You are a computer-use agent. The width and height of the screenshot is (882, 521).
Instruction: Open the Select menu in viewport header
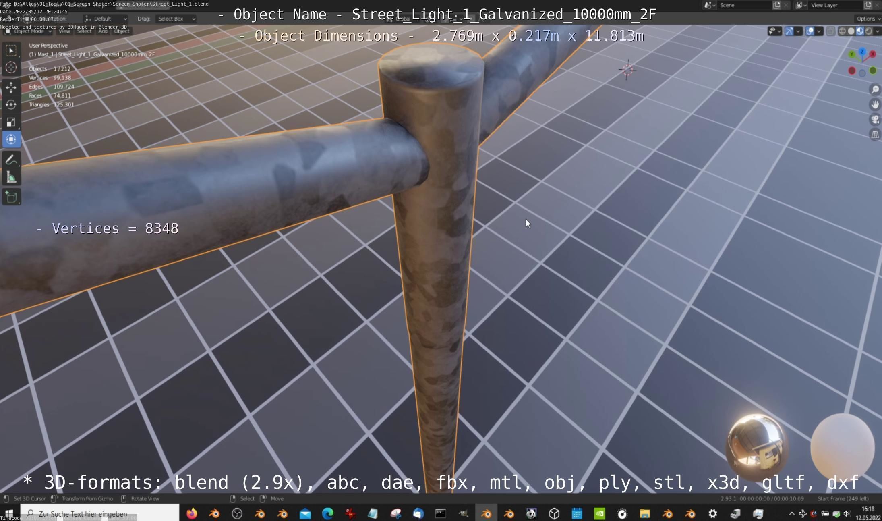(x=84, y=31)
